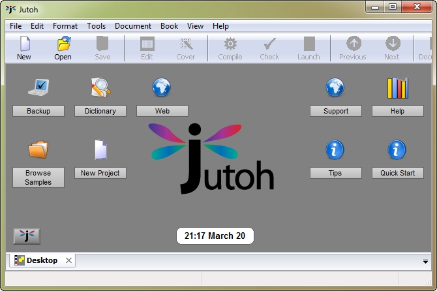
Task: Click the small Jutoh dragonfly button
Action: pyautogui.click(x=27, y=236)
